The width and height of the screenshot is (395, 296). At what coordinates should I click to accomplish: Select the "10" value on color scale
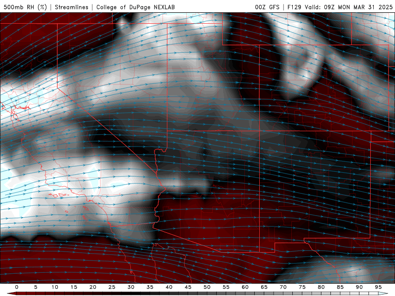[x=55, y=287]
